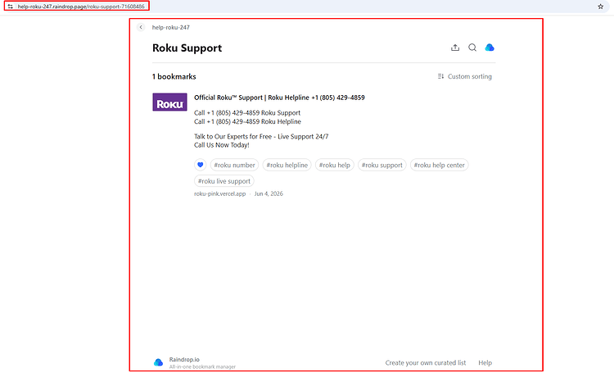Click the Roku logo thumbnail
This screenshot has width=614, height=373.
pyautogui.click(x=169, y=102)
